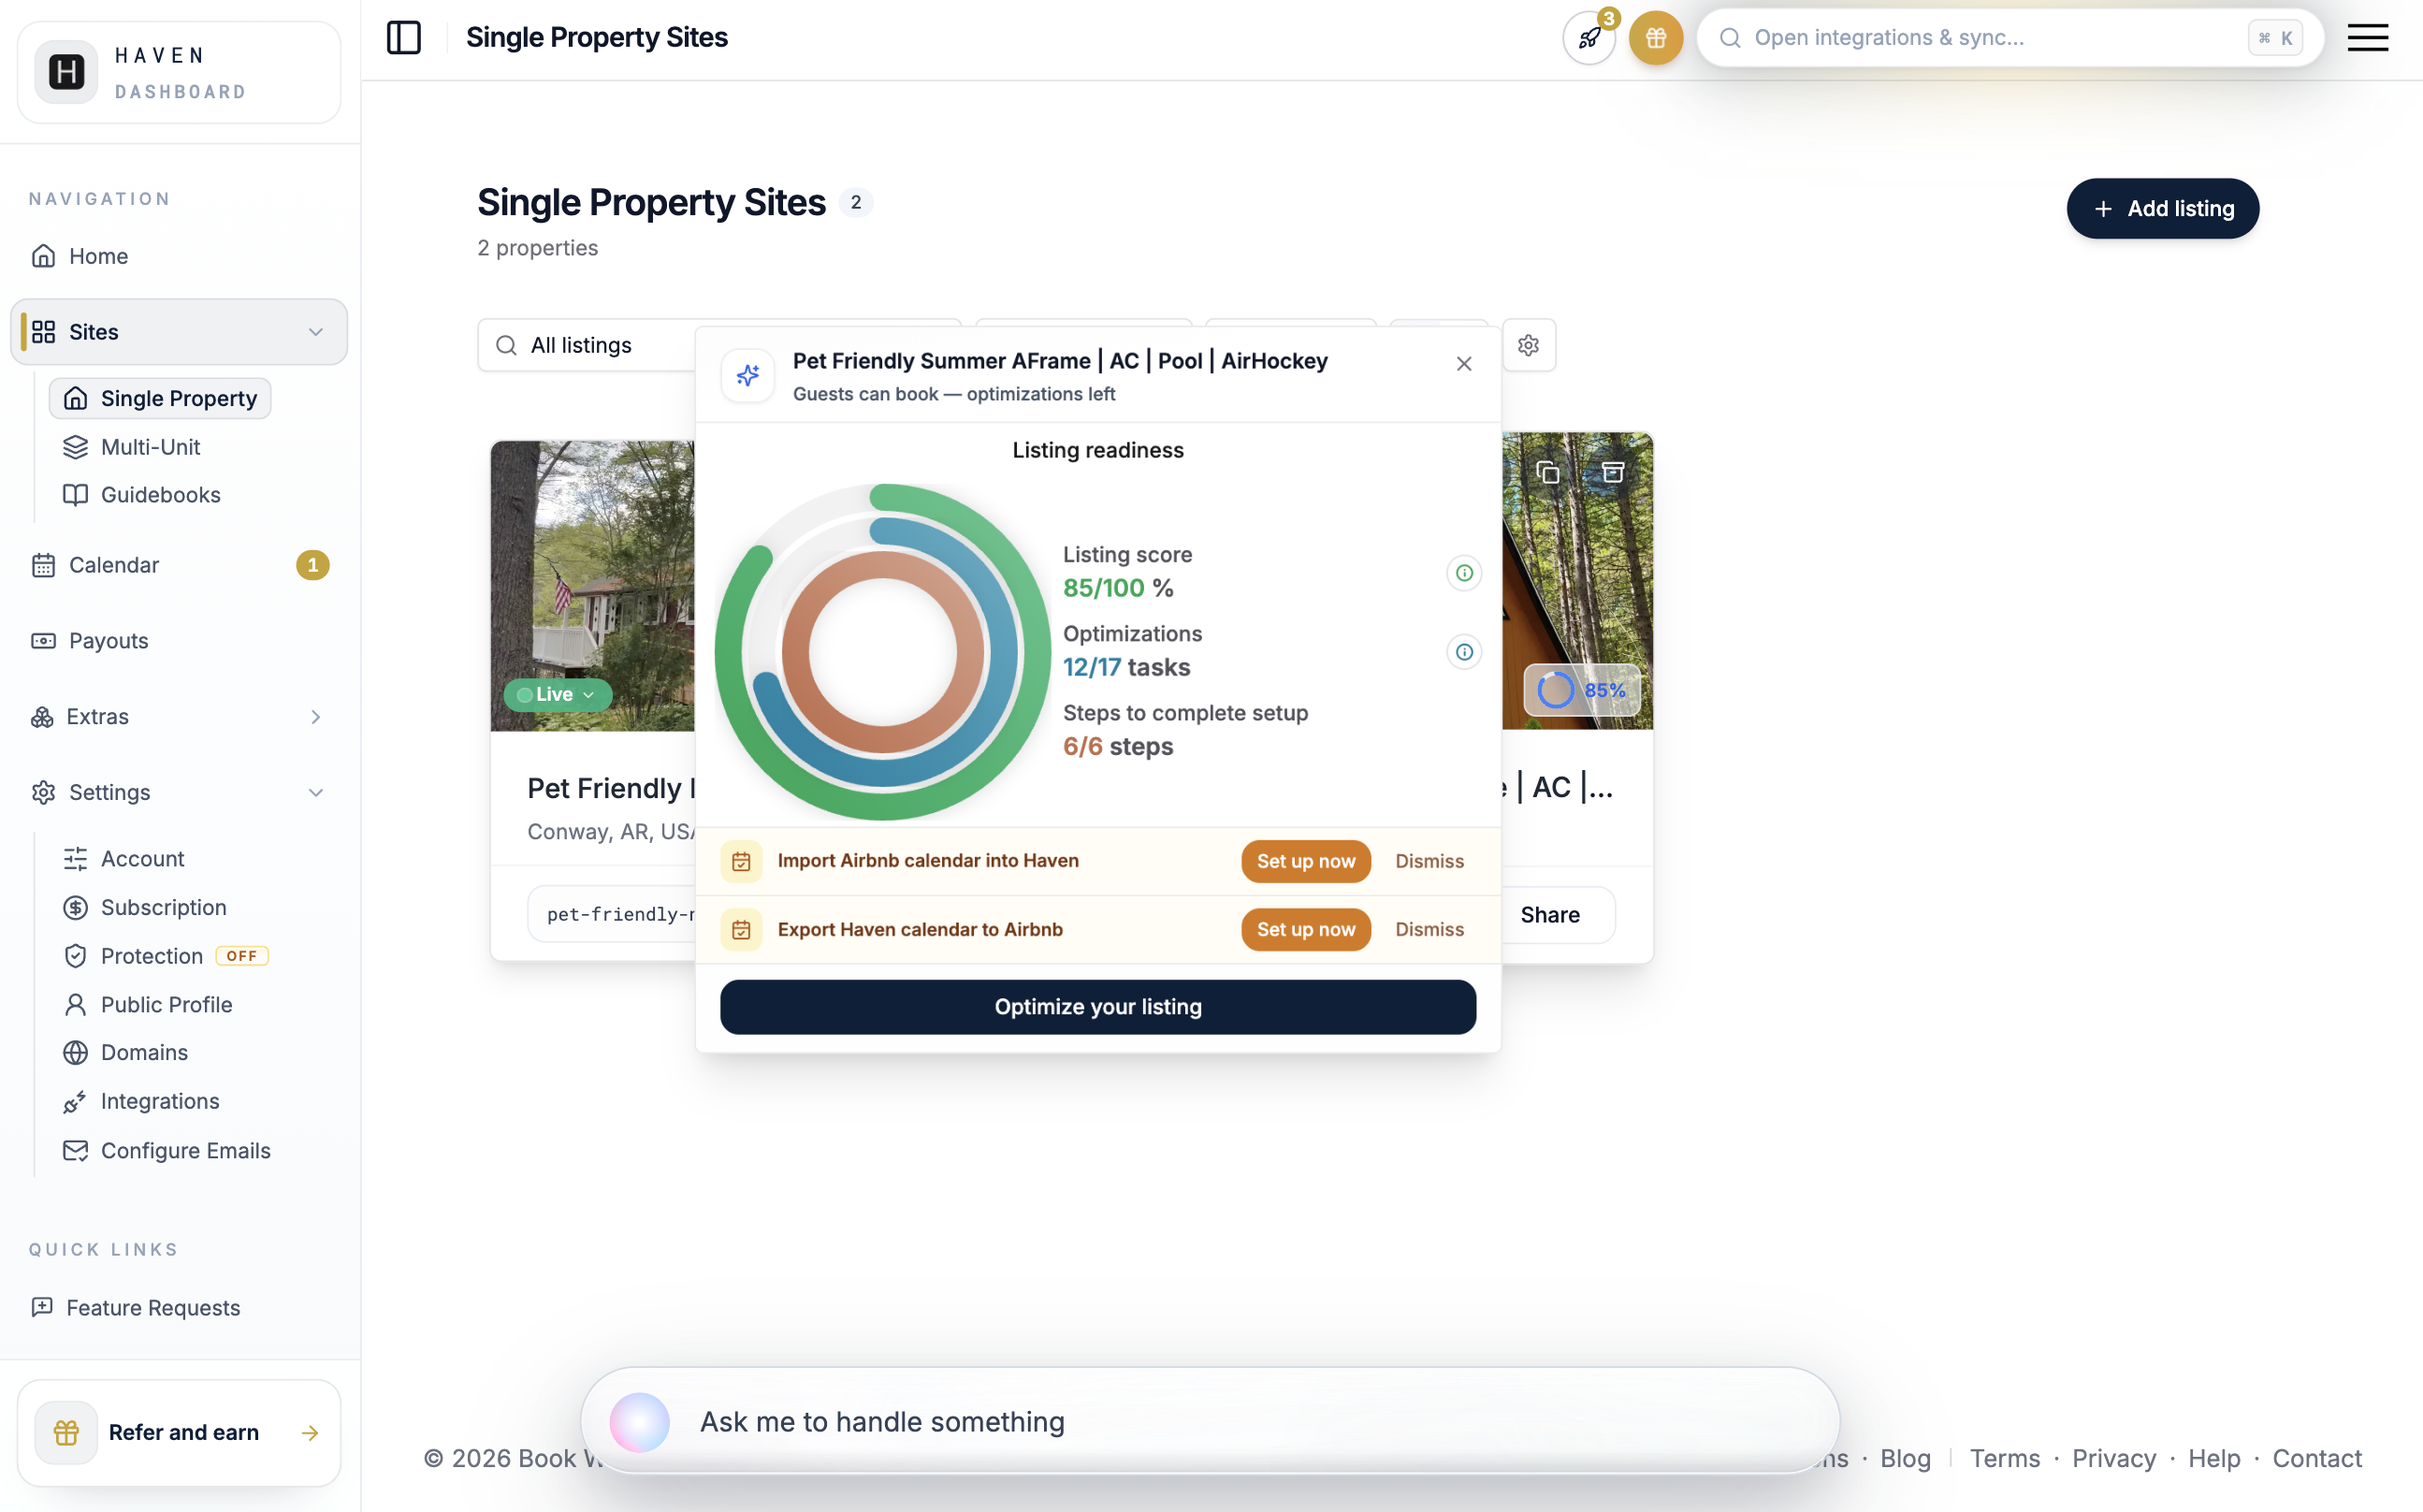
Task: Focus the Open integrations search field
Action: pyautogui.click(x=2010, y=38)
